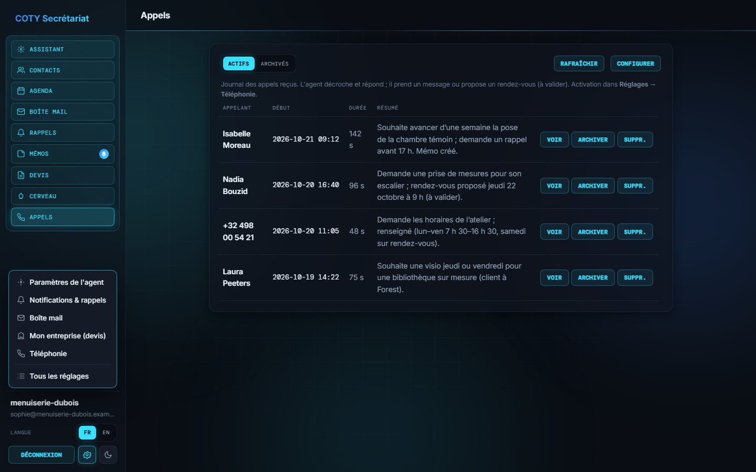Image resolution: width=756 pixels, height=472 pixels.
Task: Click the Agenda calendar icon
Action: click(21, 91)
